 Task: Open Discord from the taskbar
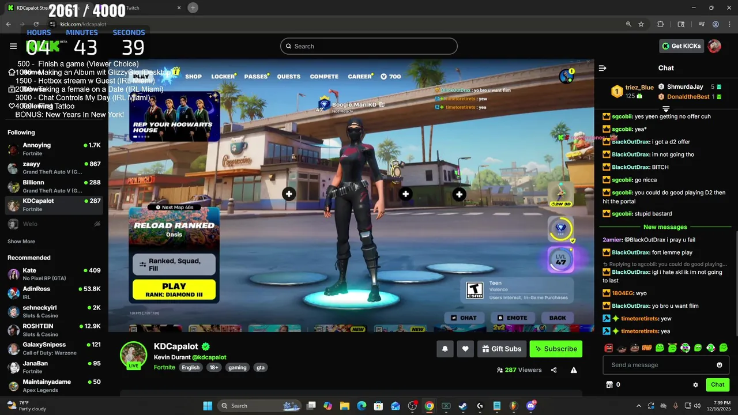pos(530,406)
